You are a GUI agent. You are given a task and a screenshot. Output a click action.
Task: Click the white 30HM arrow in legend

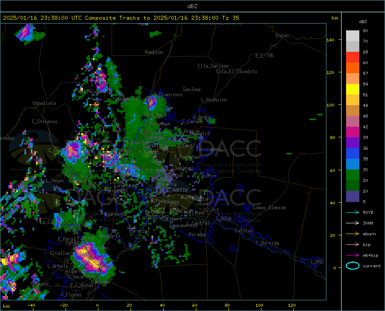pyautogui.click(x=352, y=223)
